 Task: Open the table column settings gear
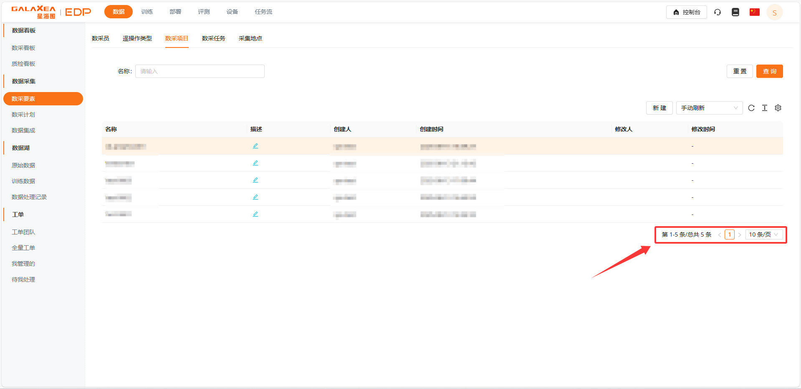(778, 108)
